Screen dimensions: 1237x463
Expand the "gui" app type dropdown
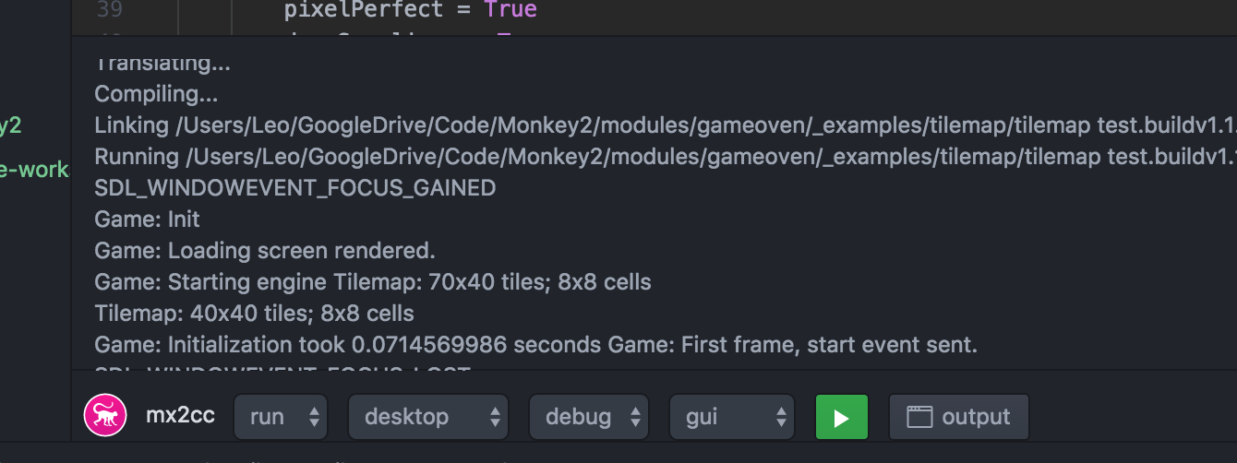[x=731, y=417]
